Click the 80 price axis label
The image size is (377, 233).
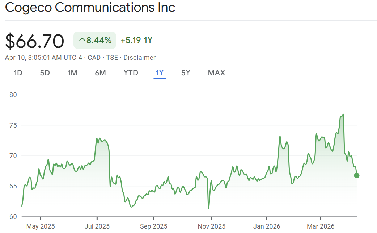(x=14, y=95)
